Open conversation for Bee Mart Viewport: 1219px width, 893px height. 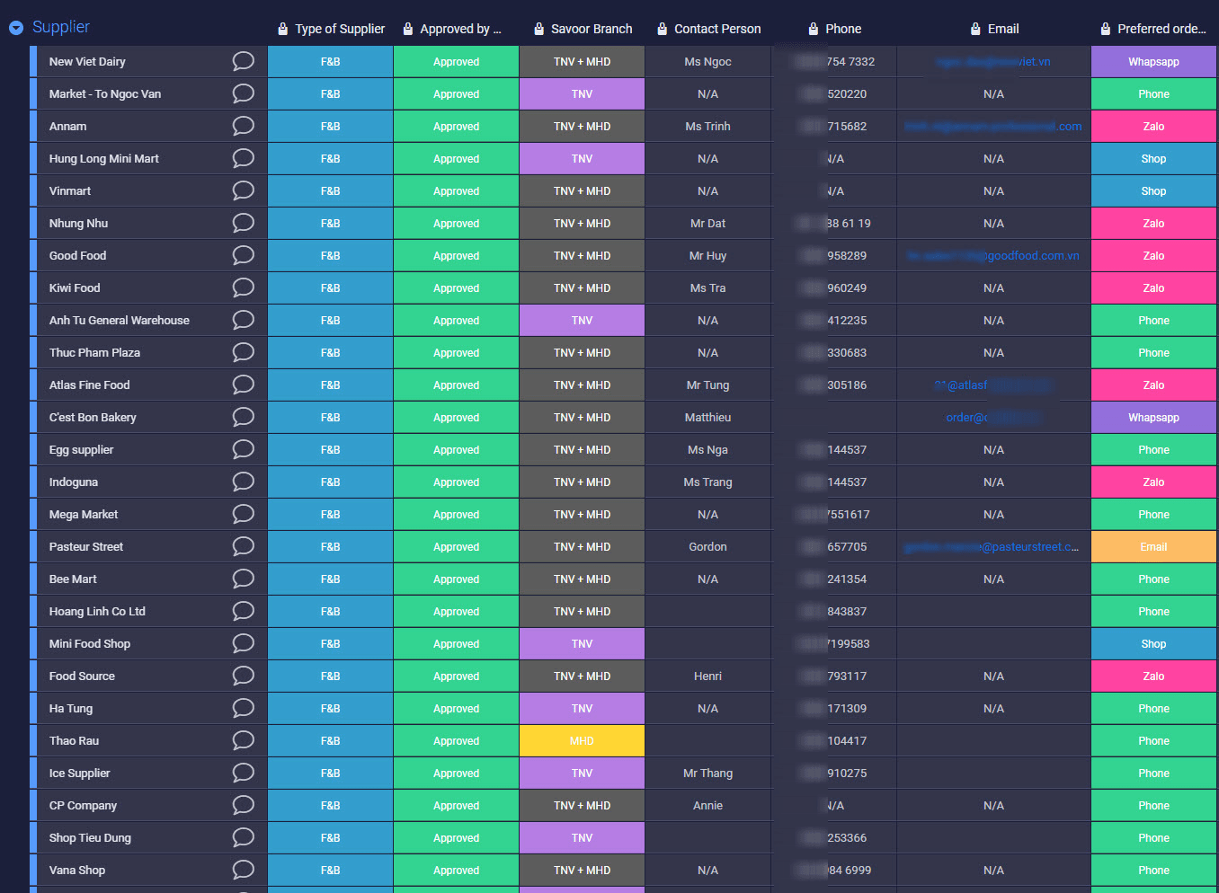244,579
